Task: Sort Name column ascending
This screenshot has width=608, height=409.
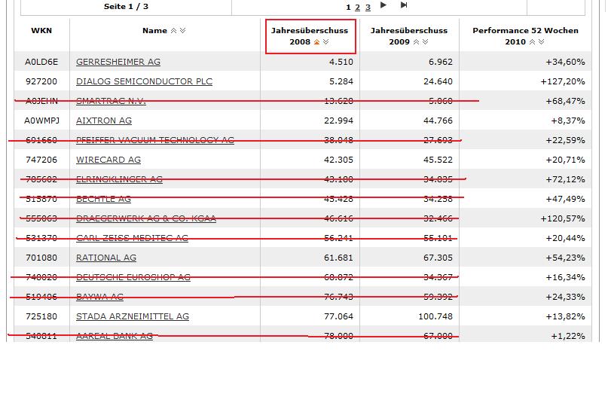Action: 174,31
